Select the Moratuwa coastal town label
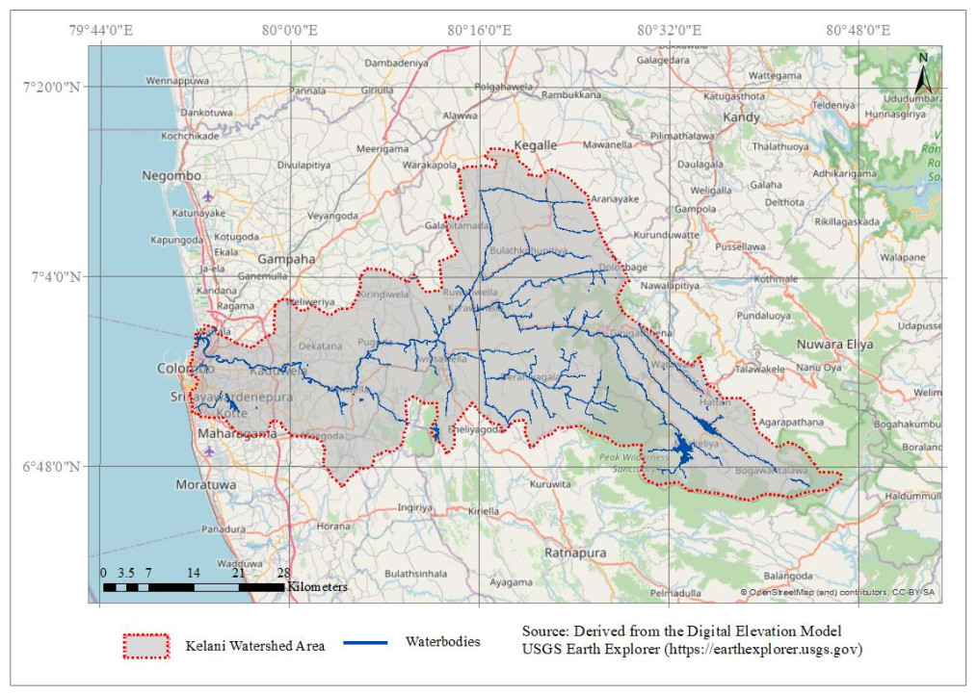This screenshot has width=977, height=695. [203, 484]
